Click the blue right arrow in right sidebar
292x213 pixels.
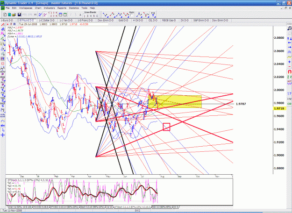click(x=289, y=47)
